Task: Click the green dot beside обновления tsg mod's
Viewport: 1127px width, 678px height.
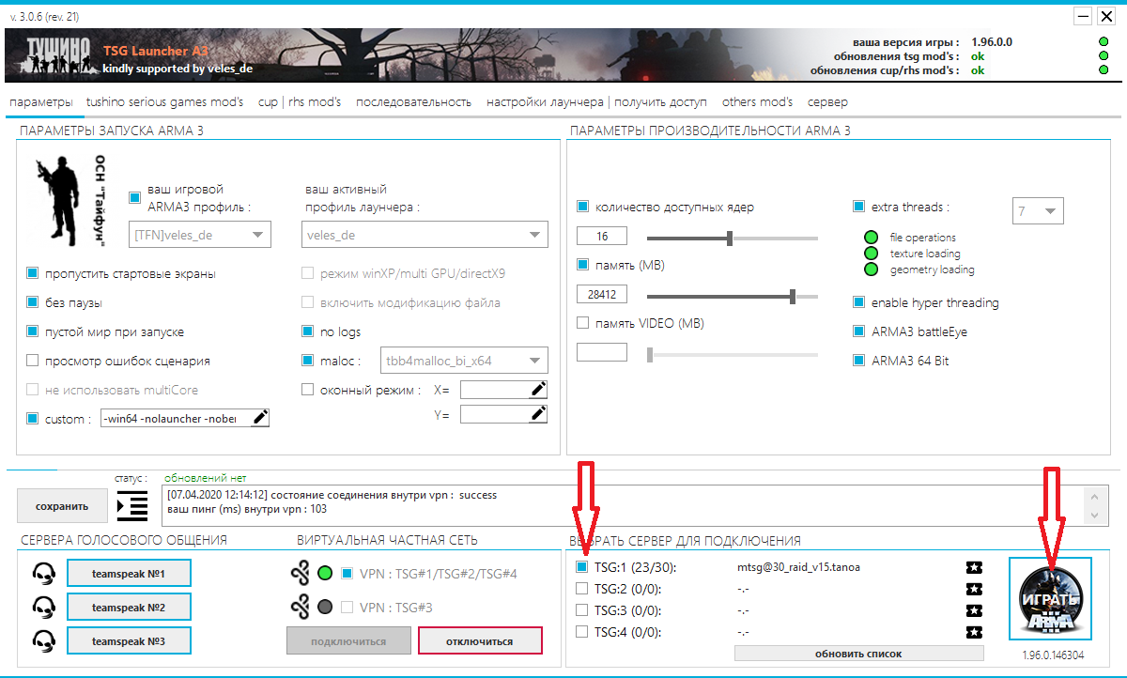Action: coord(1103,56)
